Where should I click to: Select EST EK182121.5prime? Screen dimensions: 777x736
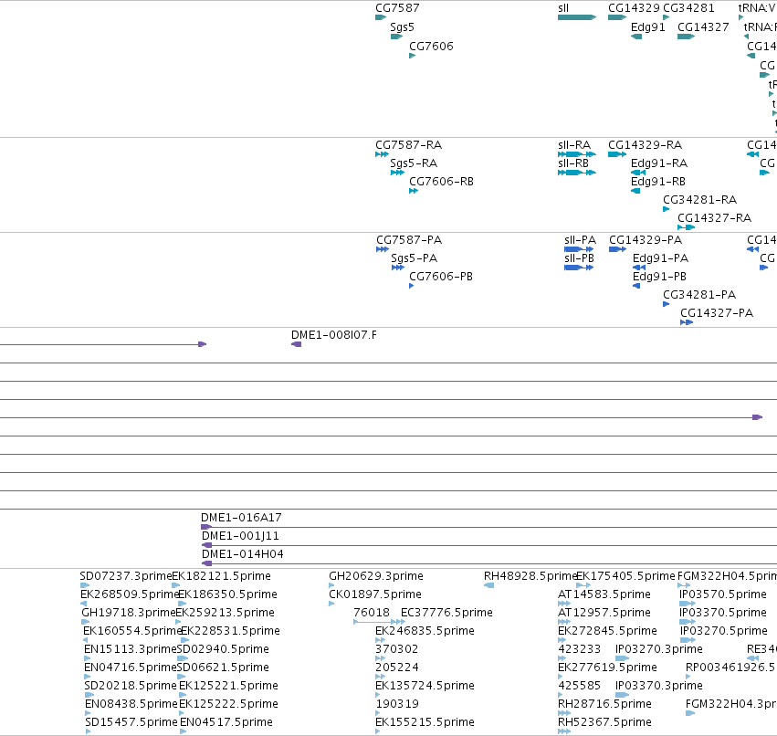click(222, 576)
